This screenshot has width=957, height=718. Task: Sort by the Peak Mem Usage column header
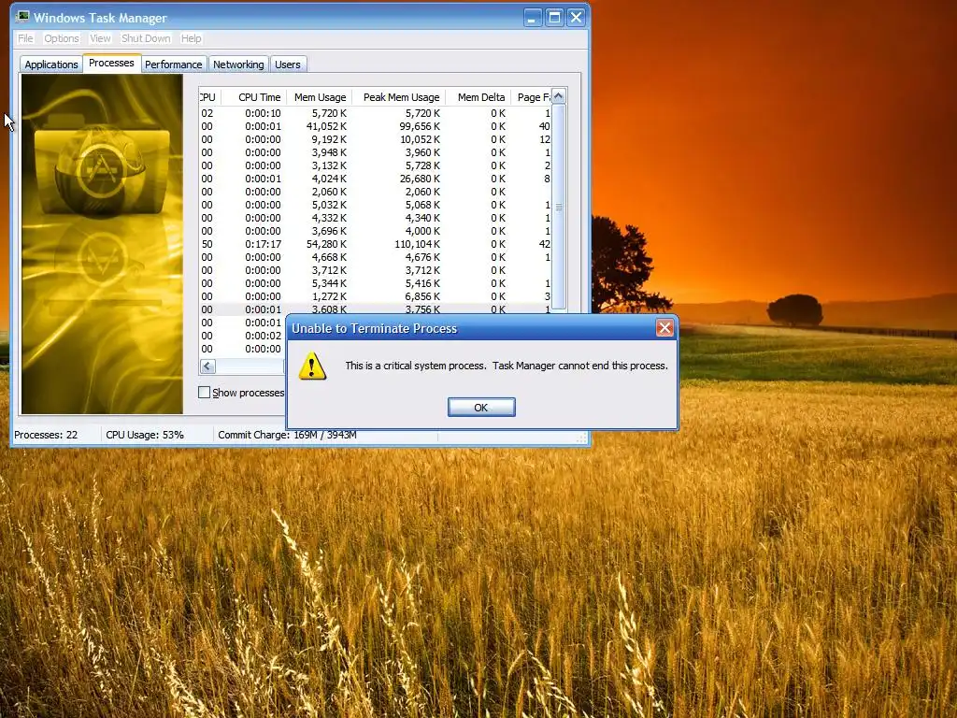[x=399, y=97]
